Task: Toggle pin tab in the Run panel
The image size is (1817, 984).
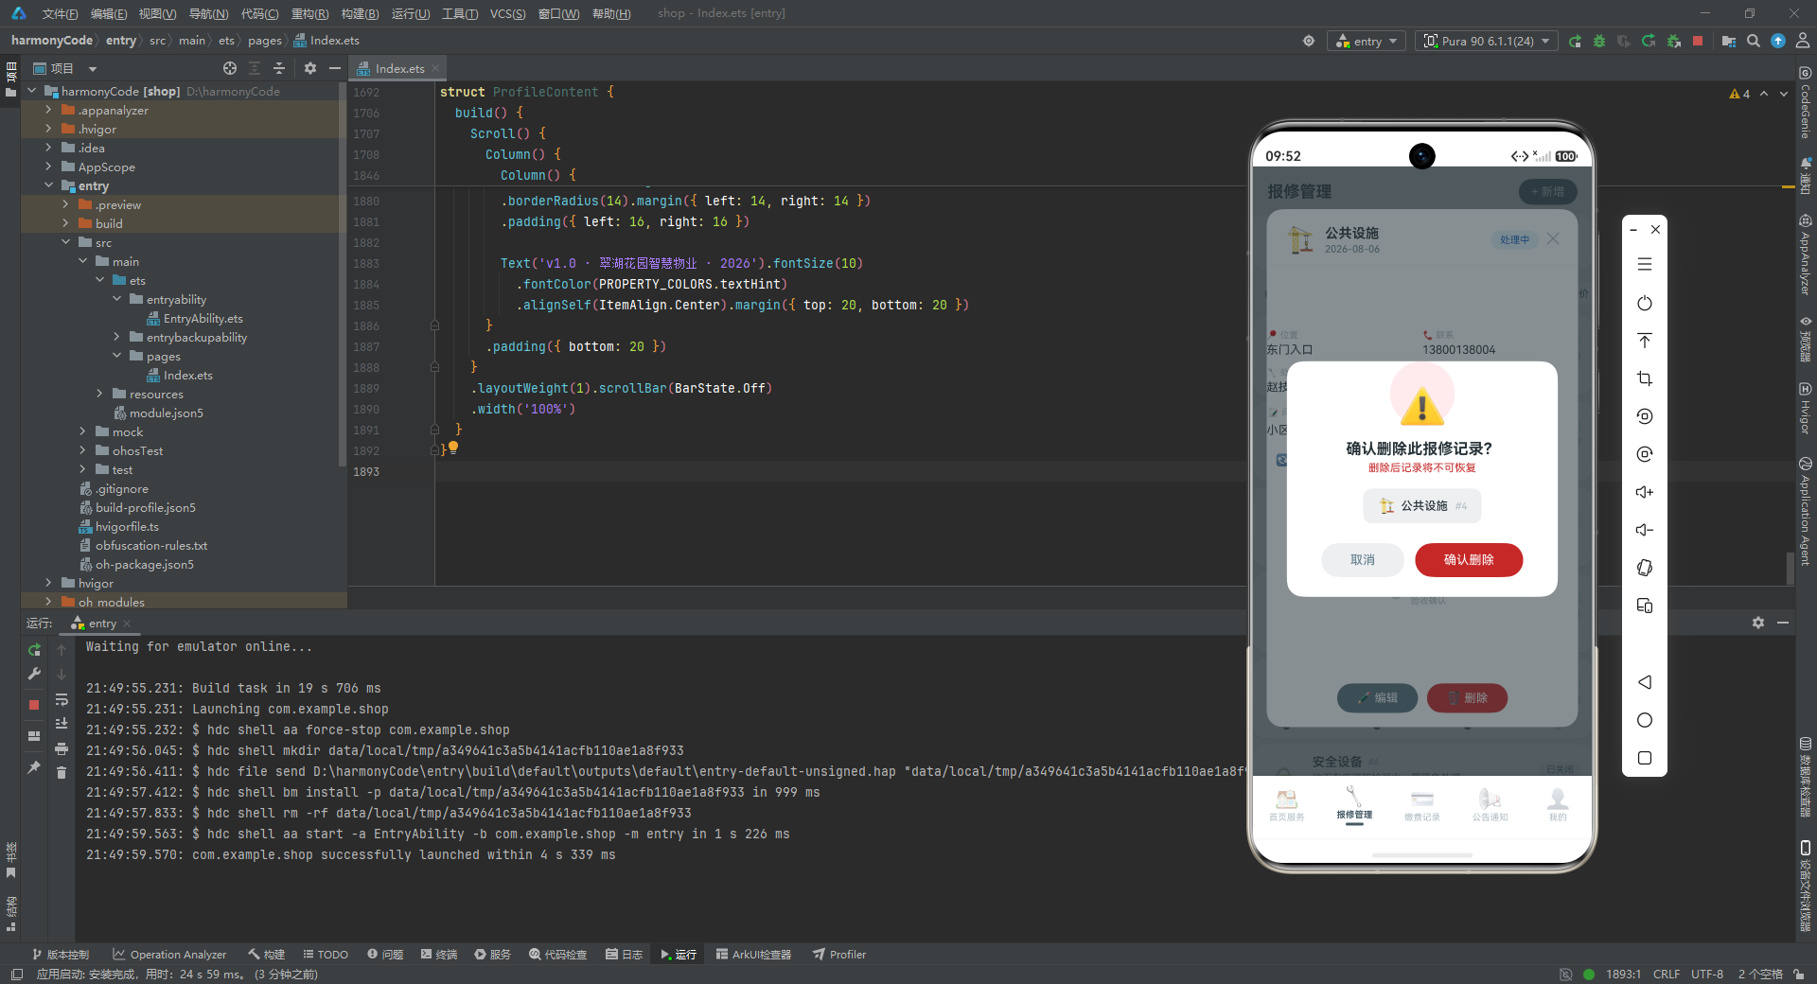Action: pos(34,767)
